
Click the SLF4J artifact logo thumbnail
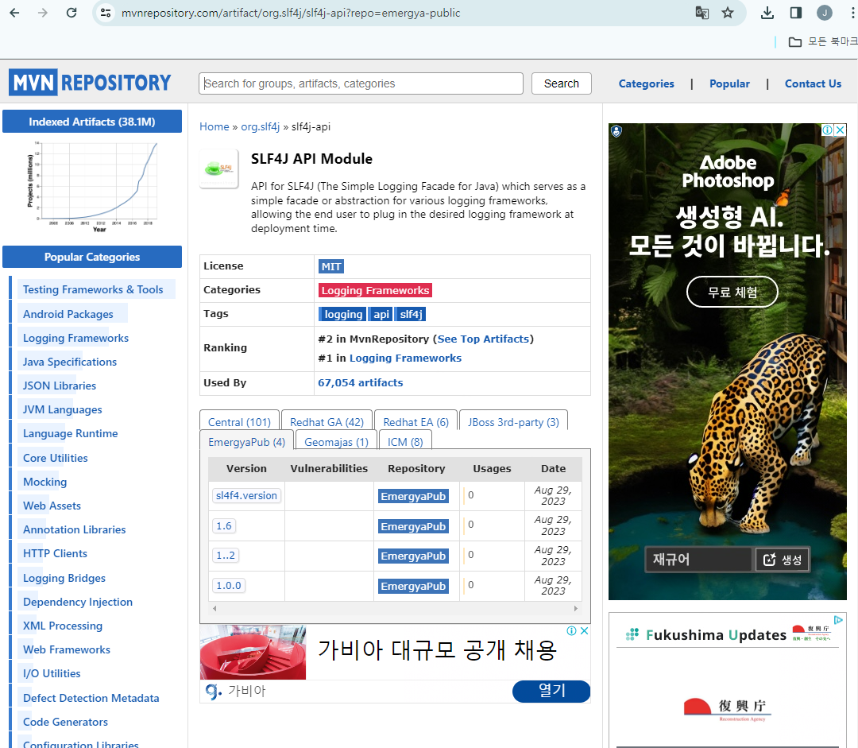[219, 169]
